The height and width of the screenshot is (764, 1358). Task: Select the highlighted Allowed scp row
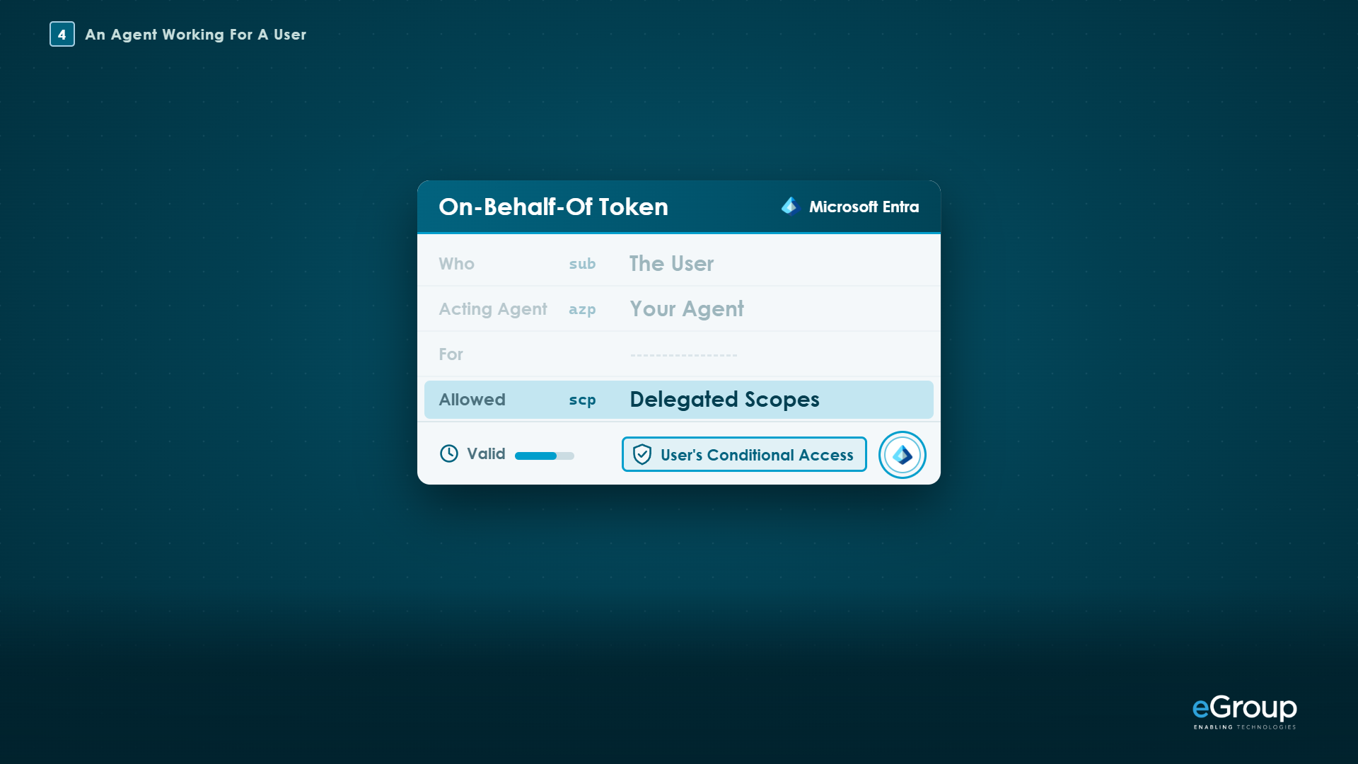coord(679,400)
